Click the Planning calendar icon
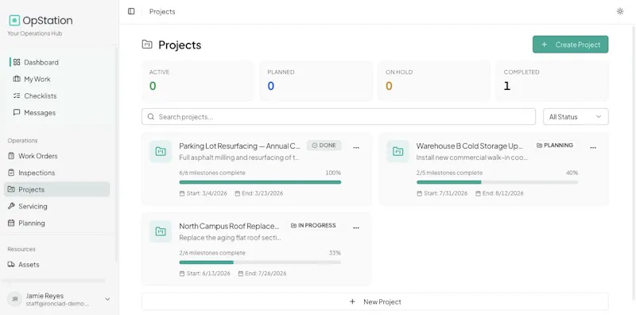Image resolution: width=636 pixels, height=315 pixels. pyautogui.click(x=11, y=223)
